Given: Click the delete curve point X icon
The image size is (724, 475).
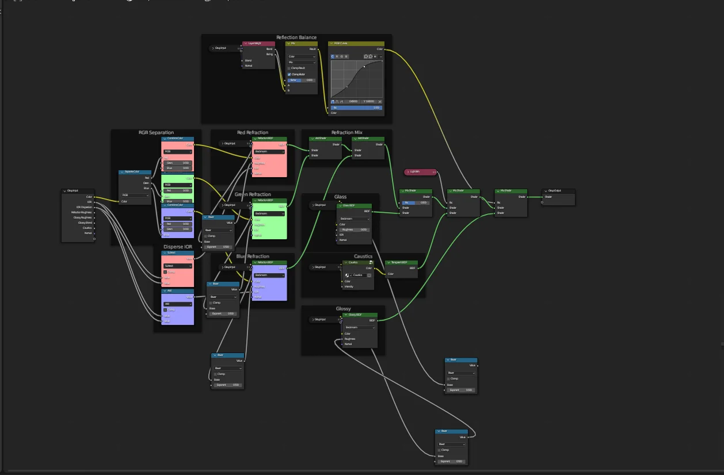Looking at the screenshot, I should pyautogui.click(x=380, y=102).
